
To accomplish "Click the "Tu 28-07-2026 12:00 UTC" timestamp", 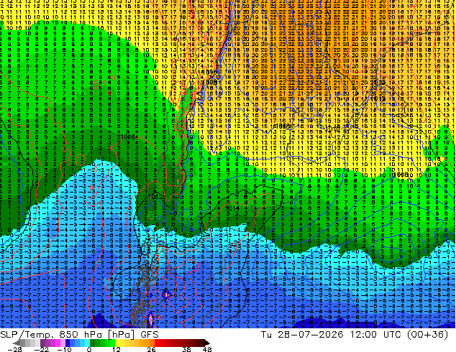I will point(332,335).
